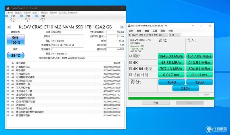
Task: Click the empty 序列号 serial number field
Action: (x=67, y=36)
